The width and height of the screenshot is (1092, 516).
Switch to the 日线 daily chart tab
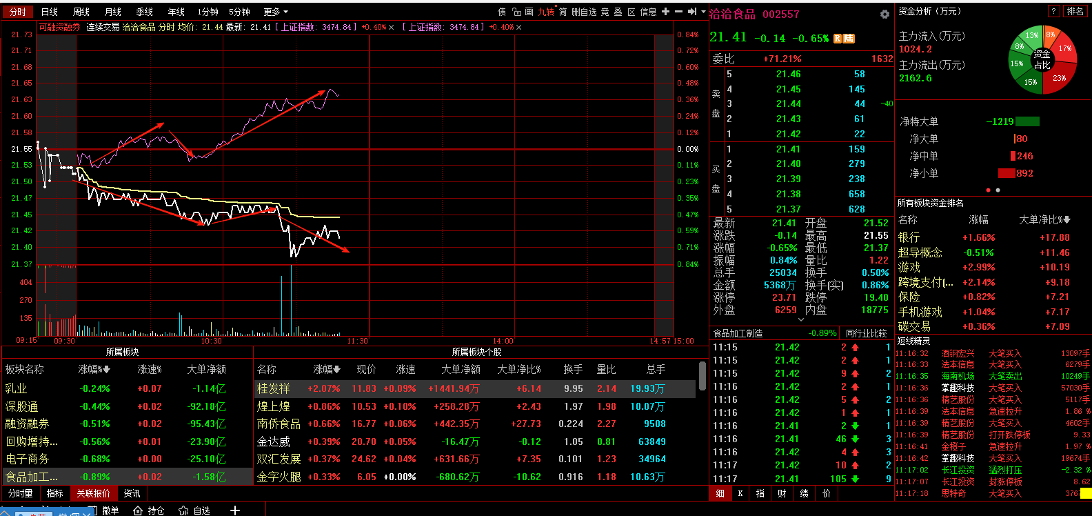coord(50,12)
